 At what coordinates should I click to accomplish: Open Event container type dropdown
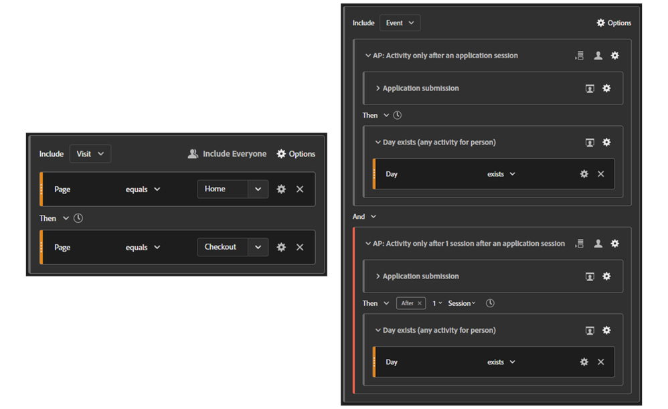pos(400,23)
